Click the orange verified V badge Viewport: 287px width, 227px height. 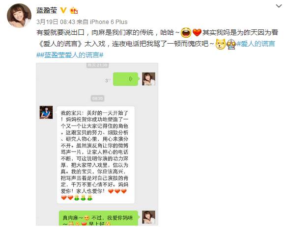point(63,10)
